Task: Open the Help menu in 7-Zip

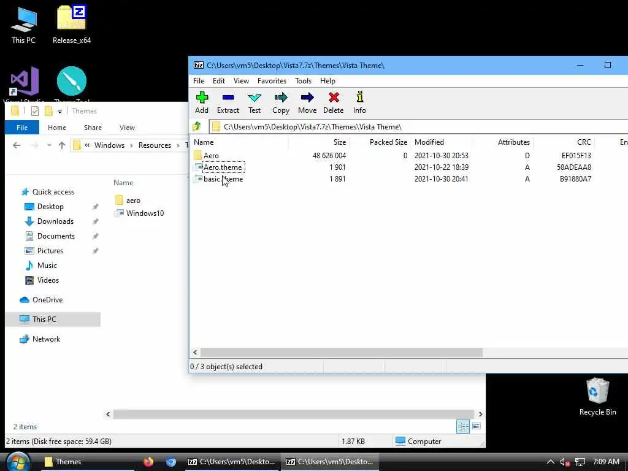Action: (327, 81)
